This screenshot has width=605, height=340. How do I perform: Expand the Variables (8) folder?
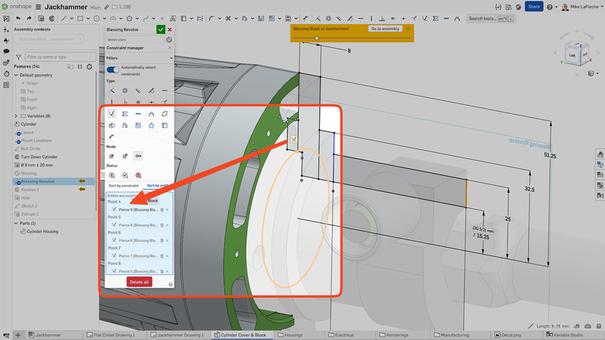(16, 116)
